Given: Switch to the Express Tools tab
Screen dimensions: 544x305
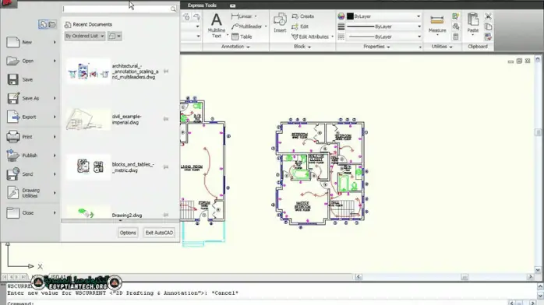Looking at the screenshot, I should click(202, 5).
